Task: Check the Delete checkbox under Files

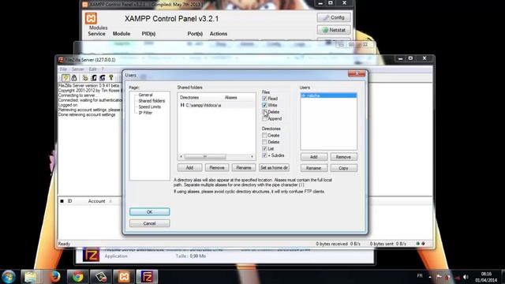Action: pyautogui.click(x=264, y=112)
